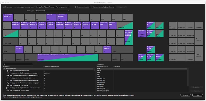Click the up arrow key

(x=151, y=49)
